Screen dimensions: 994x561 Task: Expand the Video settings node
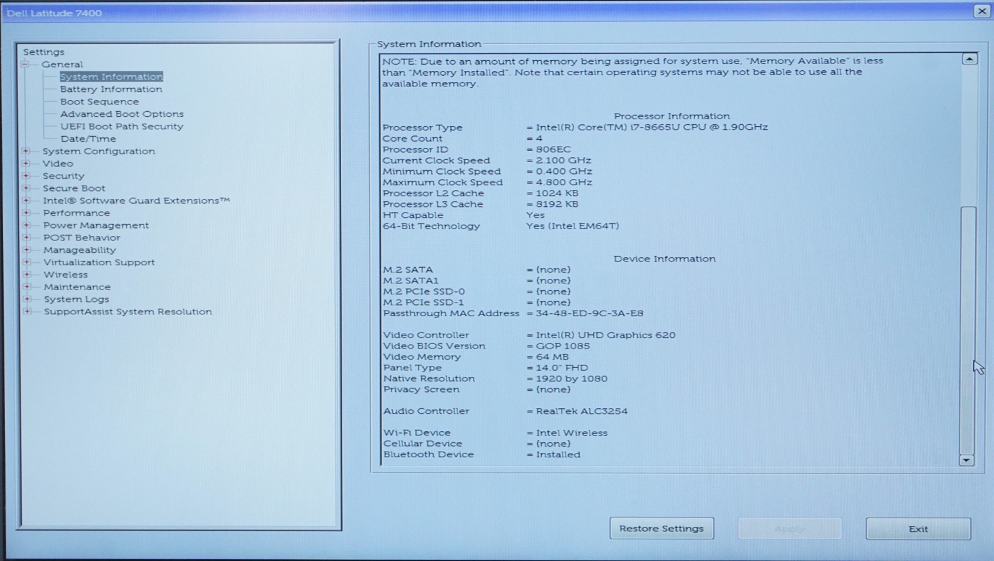click(x=26, y=163)
